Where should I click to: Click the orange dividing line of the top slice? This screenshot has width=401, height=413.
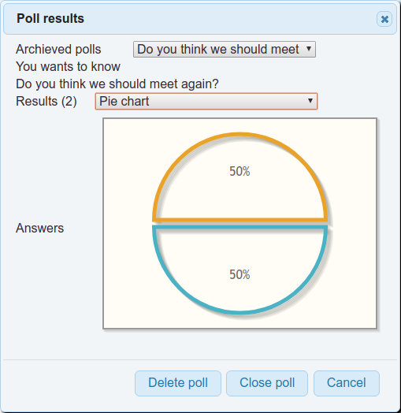pos(239,220)
